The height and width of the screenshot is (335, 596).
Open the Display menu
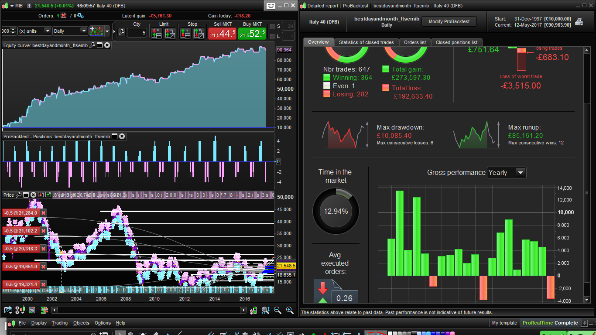(x=39, y=323)
